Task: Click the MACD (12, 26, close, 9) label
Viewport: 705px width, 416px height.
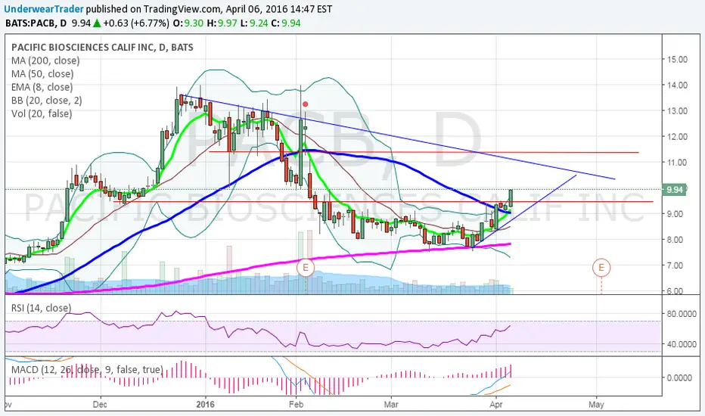Action: pos(87,370)
